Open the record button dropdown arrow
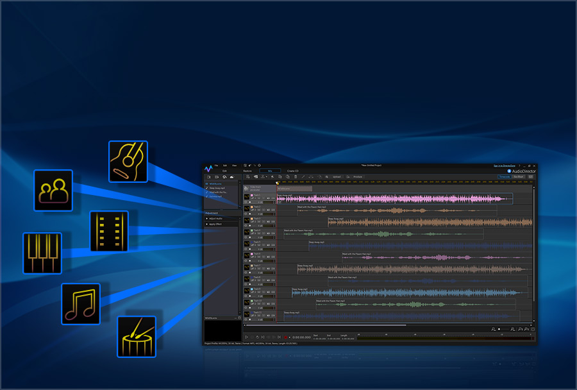Viewport: 577px width, 390px height. [x=290, y=337]
